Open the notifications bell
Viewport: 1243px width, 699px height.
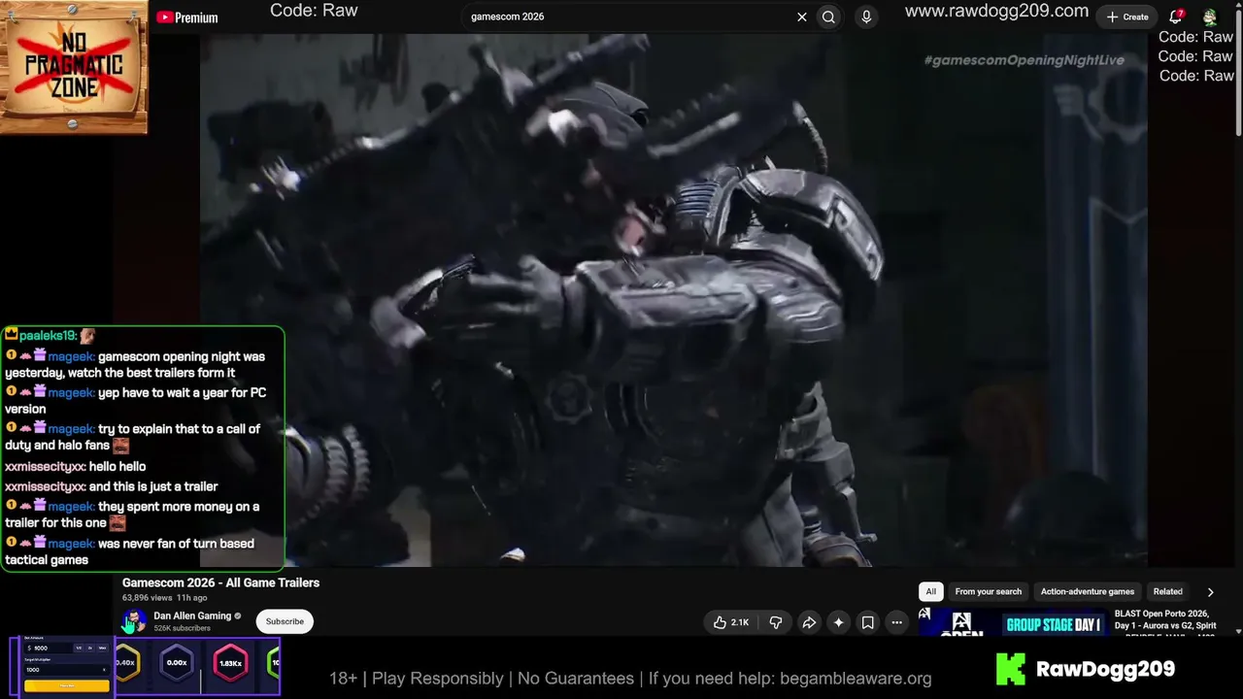(x=1176, y=17)
